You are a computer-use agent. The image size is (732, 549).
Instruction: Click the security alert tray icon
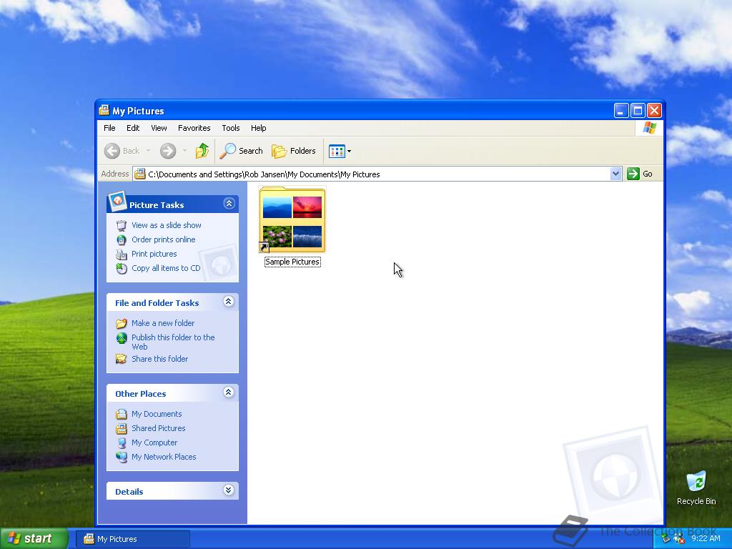(679, 539)
